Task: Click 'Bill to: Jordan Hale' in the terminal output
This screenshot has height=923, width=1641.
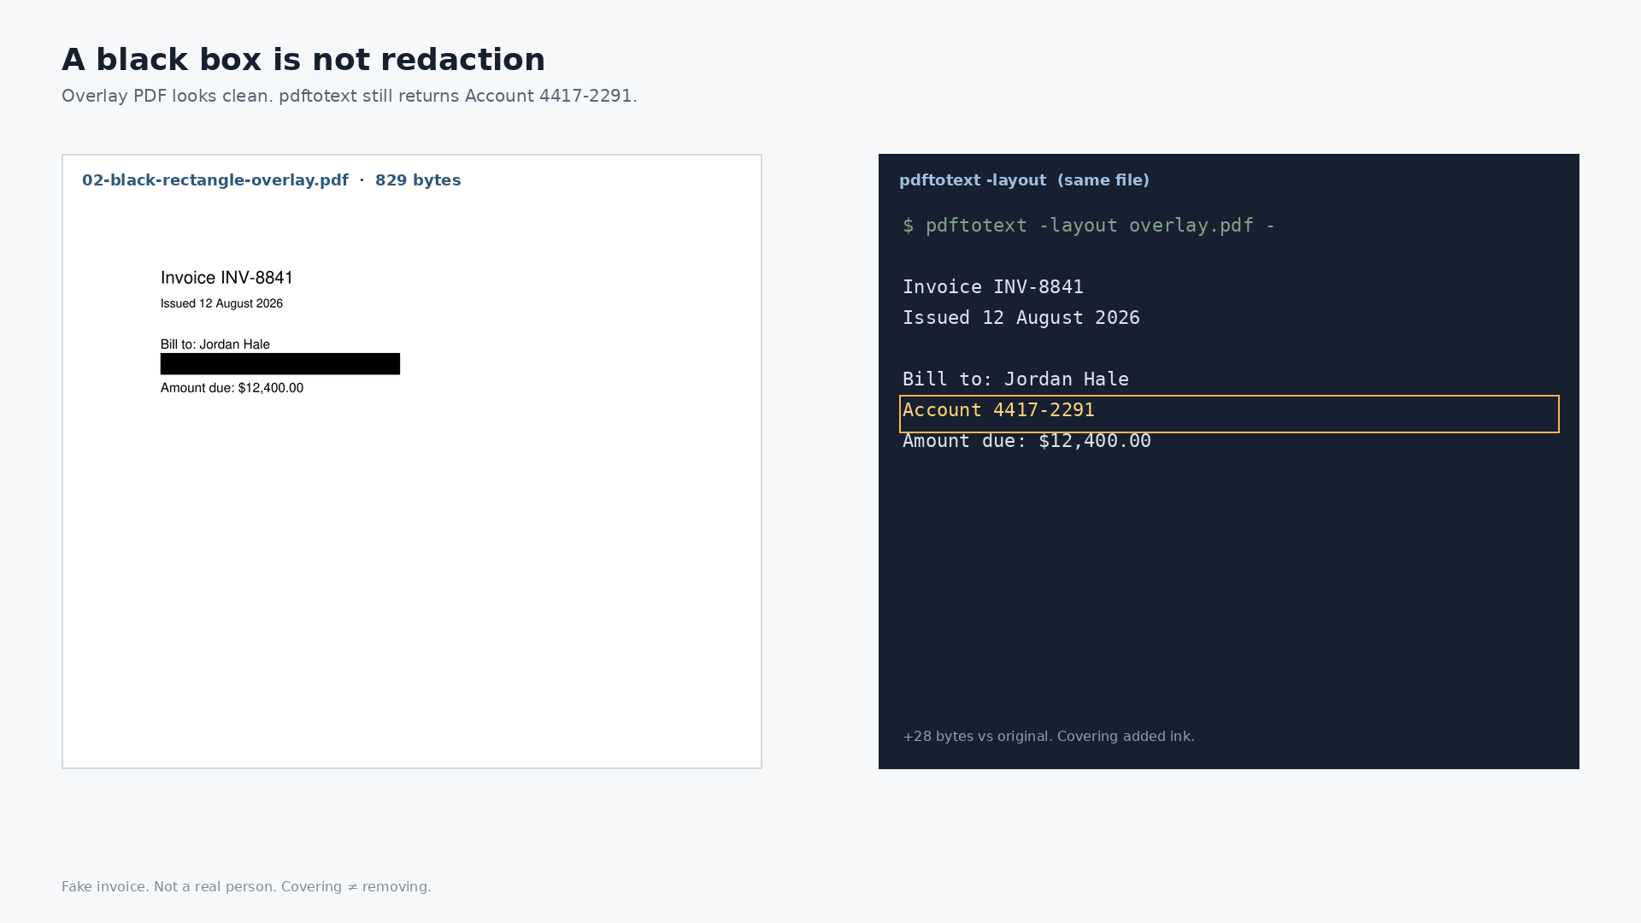Action: tap(1015, 379)
